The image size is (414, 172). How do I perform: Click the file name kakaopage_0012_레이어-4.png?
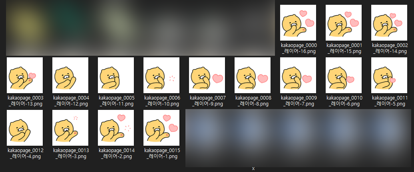pos(25,154)
